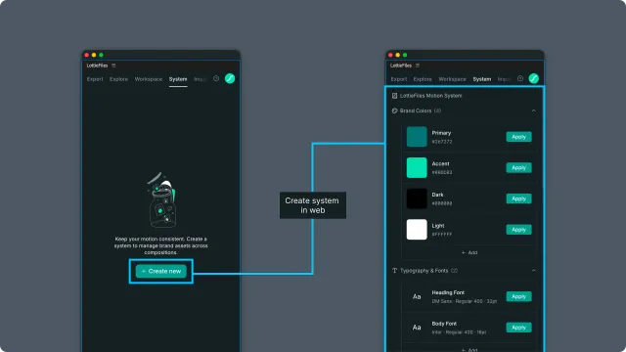Click the Accent color name text

click(440, 163)
